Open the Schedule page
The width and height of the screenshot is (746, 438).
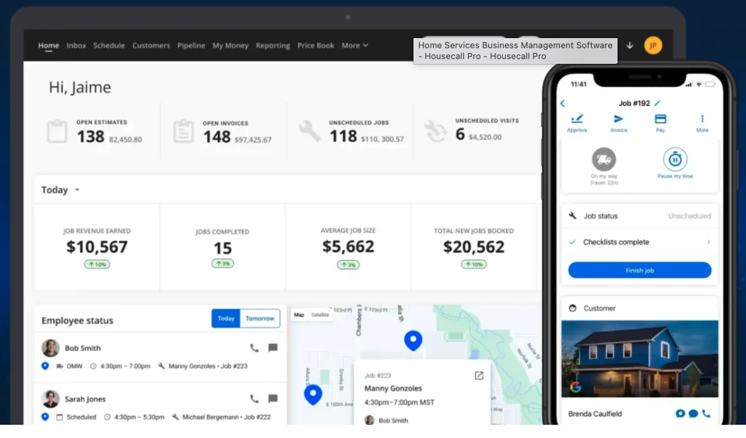pyautogui.click(x=109, y=46)
